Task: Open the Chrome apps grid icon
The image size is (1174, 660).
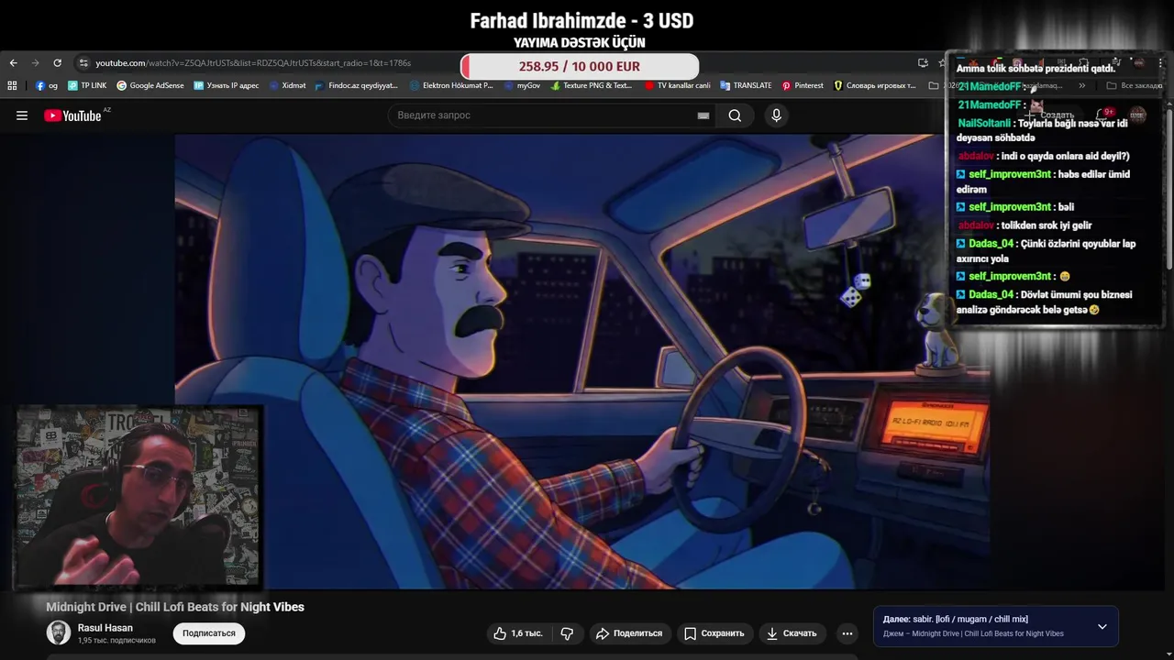Action: [12, 85]
